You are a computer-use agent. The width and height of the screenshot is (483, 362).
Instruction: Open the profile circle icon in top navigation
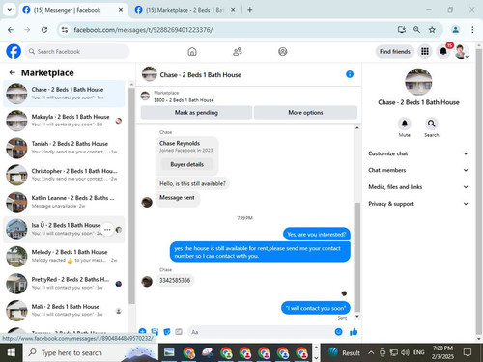283,51
